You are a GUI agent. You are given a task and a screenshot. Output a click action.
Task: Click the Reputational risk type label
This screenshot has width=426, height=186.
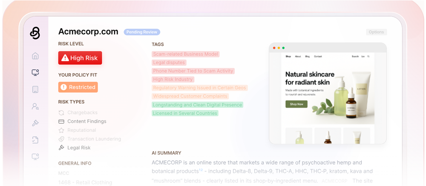(82, 130)
